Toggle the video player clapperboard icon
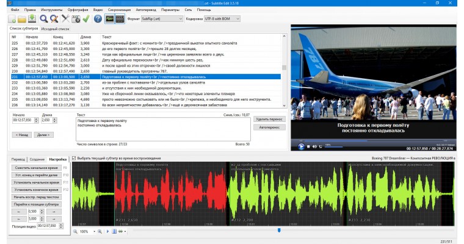This screenshot has height=244, width=464. pos(120,19)
